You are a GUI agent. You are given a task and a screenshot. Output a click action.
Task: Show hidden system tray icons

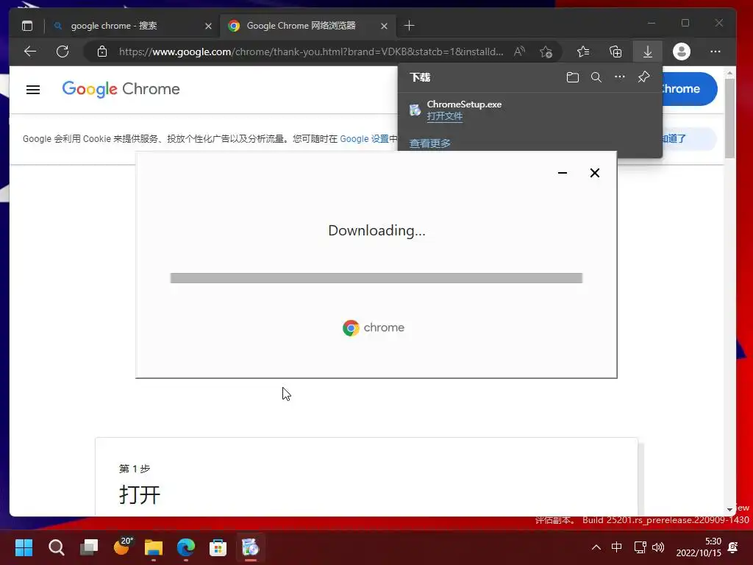click(596, 547)
